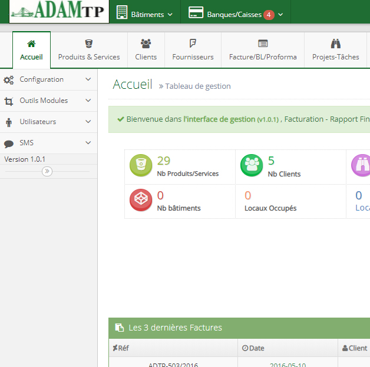The height and width of the screenshot is (367, 370).
Task: Expand the Utilisateurs sidebar menu
Action: click(48, 122)
